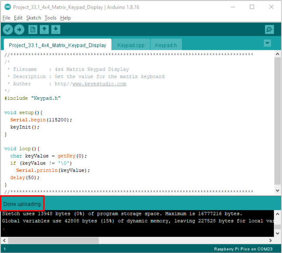This screenshot has height=253, width=282.
Task: Open the File menu
Action: click(7, 18)
